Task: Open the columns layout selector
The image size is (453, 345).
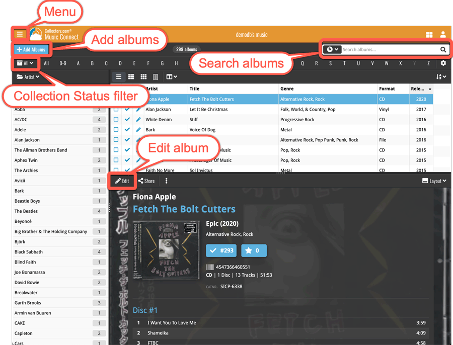Action: click(x=171, y=77)
